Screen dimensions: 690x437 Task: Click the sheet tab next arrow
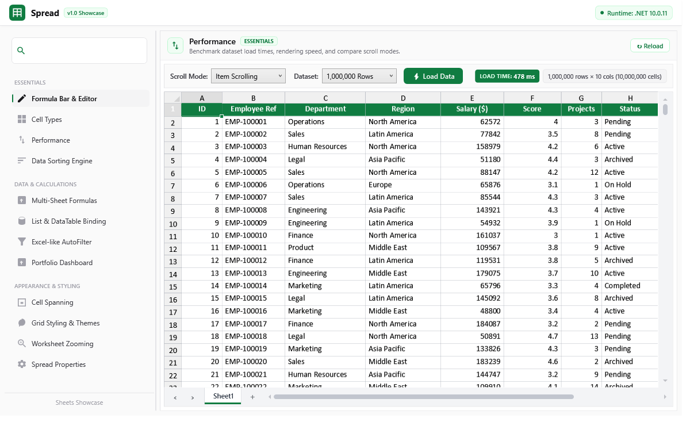point(193,397)
